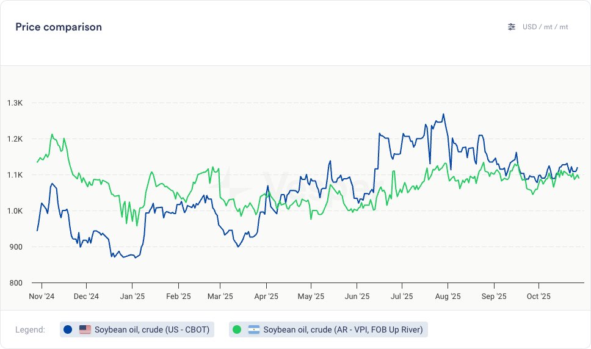The width and height of the screenshot is (591, 349).
Task: Toggle the US - CBOT soybean oil series
Action: [x=151, y=329]
